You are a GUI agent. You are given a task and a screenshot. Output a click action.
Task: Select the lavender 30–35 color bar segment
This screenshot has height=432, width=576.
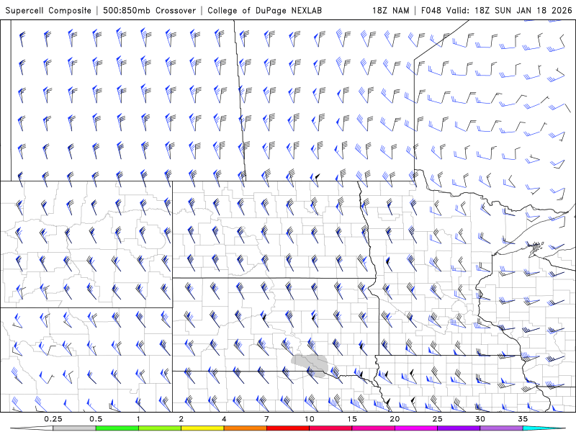coord(501,428)
